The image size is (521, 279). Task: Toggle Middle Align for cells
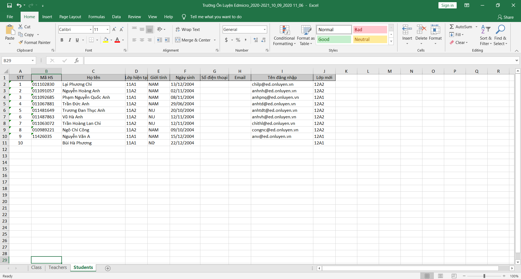[x=142, y=29]
